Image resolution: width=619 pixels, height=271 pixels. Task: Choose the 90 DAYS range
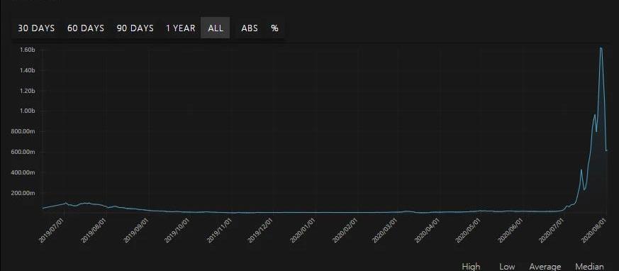(135, 28)
